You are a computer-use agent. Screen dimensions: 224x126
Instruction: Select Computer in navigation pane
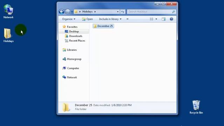pos(73,68)
